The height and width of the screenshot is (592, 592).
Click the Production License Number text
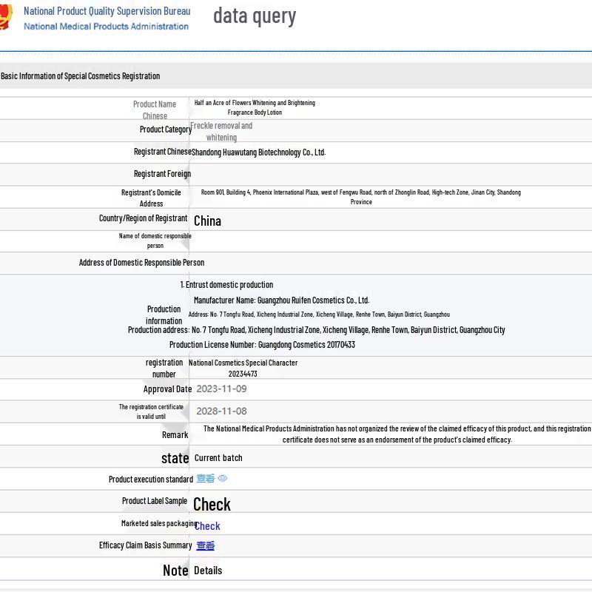[x=262, y=345]
